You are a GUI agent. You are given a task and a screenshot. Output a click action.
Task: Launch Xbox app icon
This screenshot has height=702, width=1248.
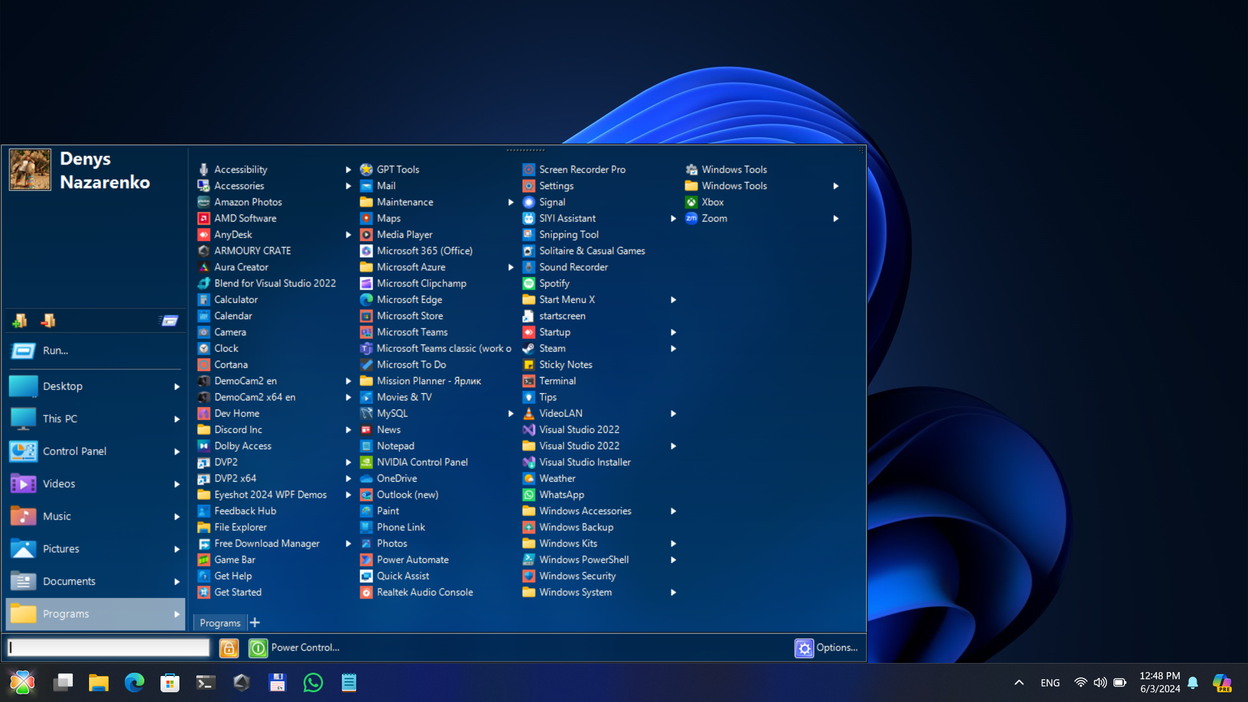691,202
